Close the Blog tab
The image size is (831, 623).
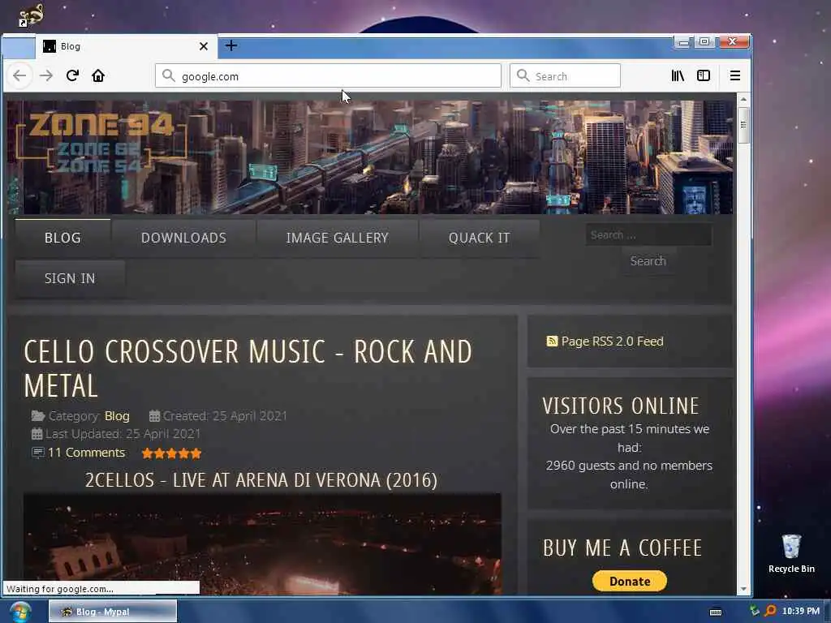pos(204,46)
